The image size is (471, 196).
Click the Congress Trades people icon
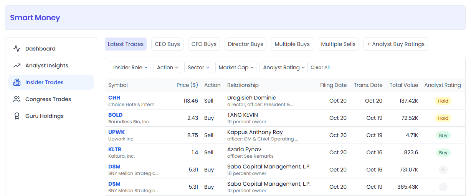17,99
